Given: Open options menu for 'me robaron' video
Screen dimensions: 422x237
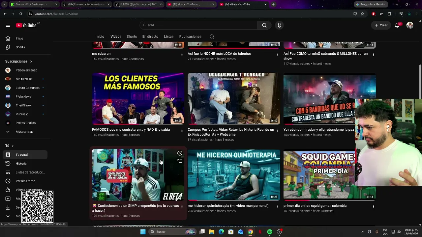Looking at the screenshot, I should [182, 54].
